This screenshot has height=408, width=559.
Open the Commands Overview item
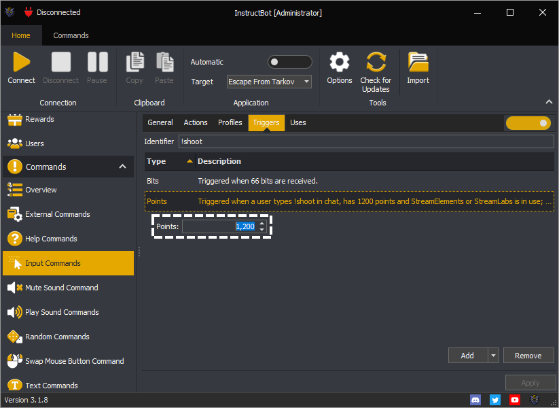coord(68,190)
